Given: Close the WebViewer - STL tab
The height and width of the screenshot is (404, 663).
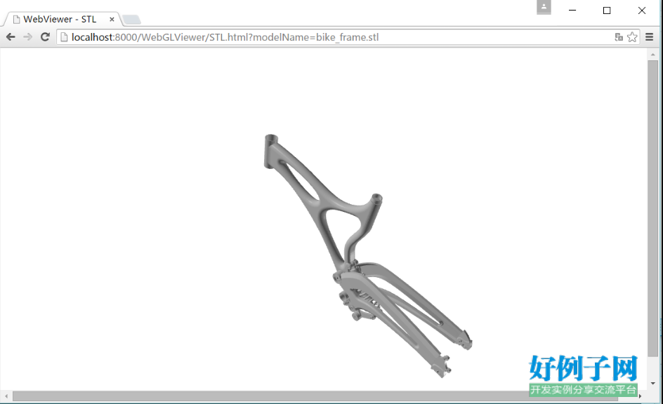Looking at the screenshot, I should pos(112,20).
